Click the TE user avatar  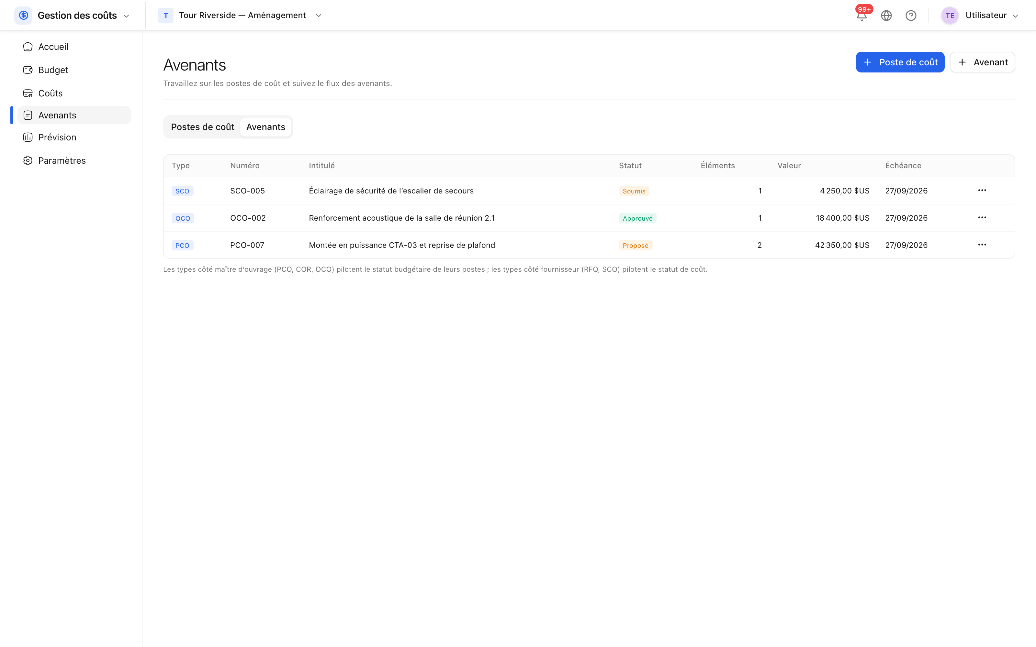pyautogui.click(x=950, y=16)
